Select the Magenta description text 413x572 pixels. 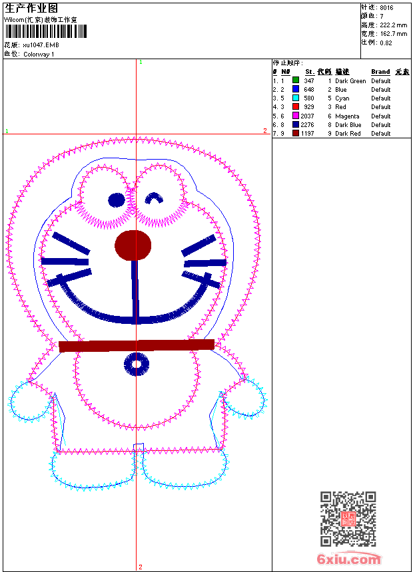(x=347, y=116)
